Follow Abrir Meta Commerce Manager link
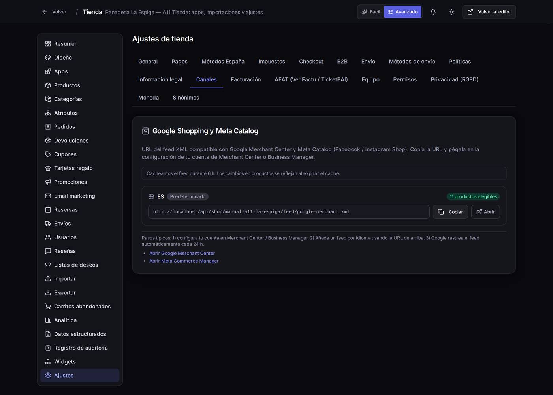The image size is (553, 395). pos(184,261)
